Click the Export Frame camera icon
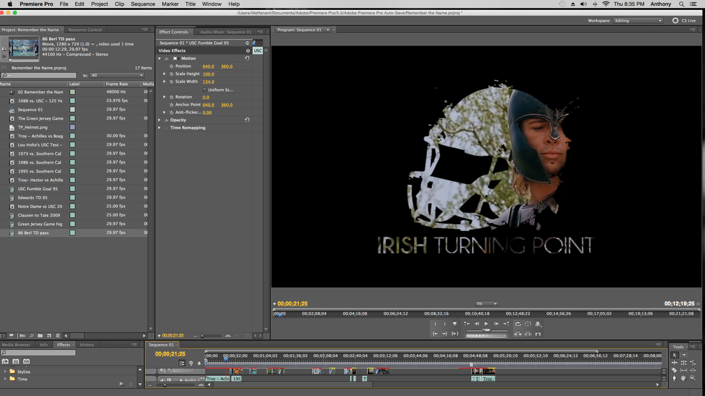 coord(538,333)
